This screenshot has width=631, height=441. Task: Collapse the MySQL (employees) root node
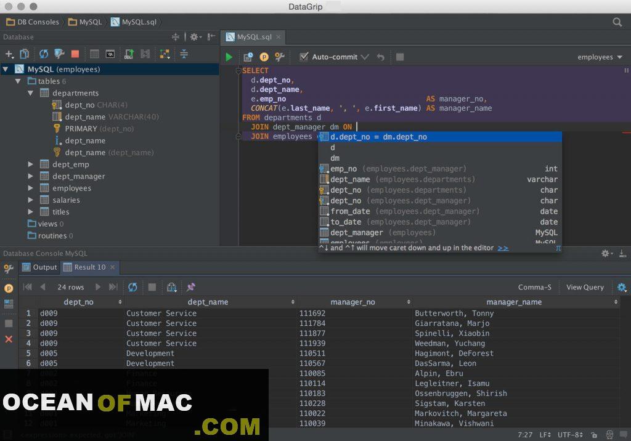[6, 69]
